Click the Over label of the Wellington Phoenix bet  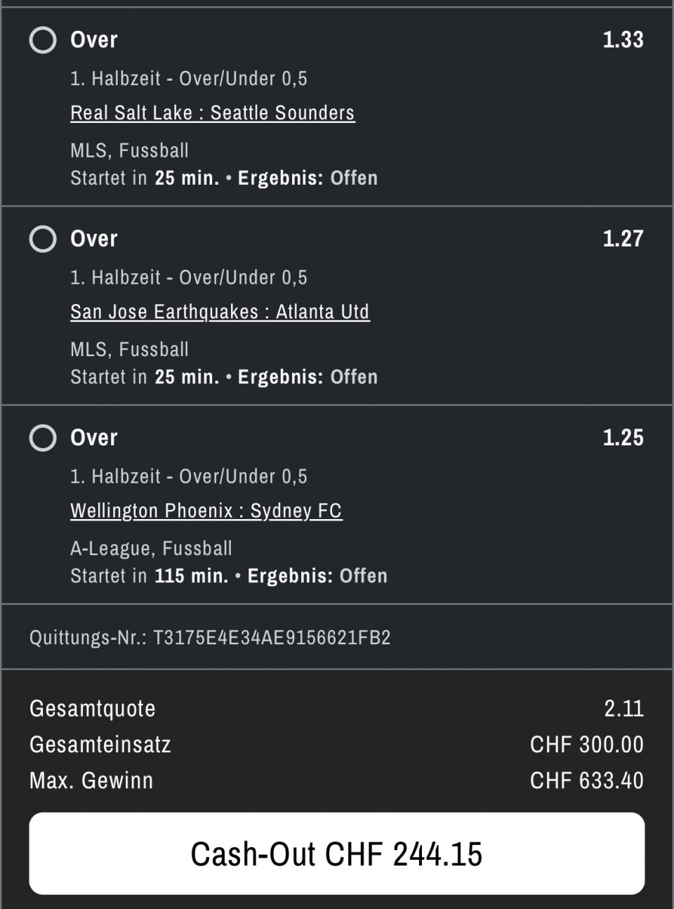point(94,438)
